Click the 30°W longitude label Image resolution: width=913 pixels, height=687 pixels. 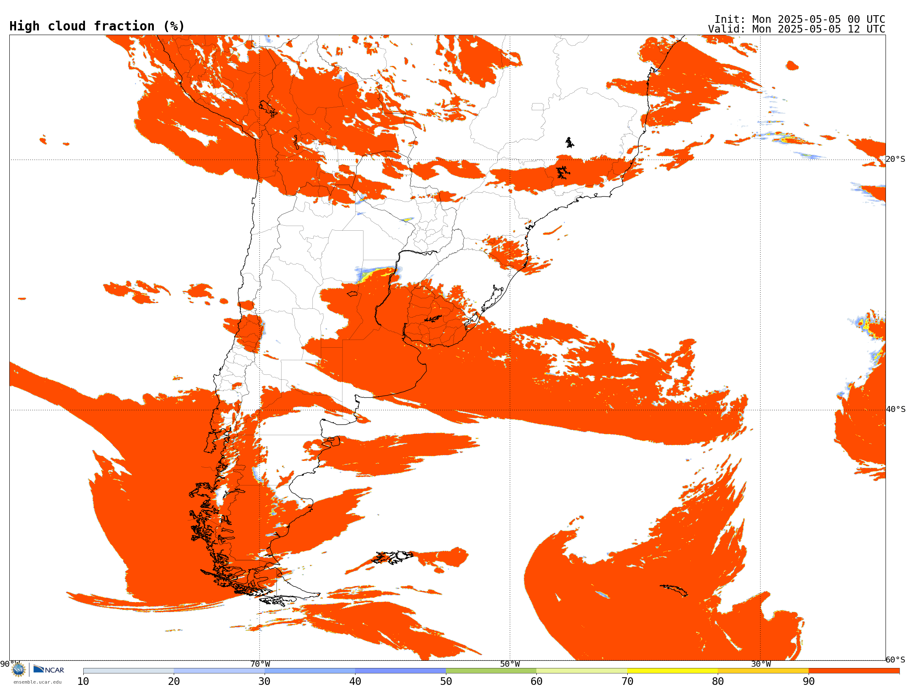click(x=761, y=664)
